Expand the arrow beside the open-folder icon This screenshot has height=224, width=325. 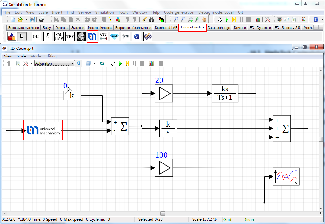[26, 19]
